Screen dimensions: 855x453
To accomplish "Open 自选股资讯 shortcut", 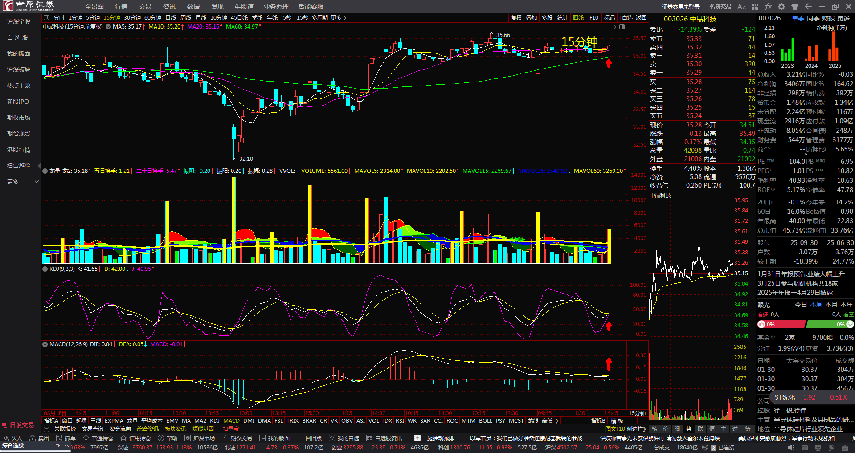I will point(384,438).
